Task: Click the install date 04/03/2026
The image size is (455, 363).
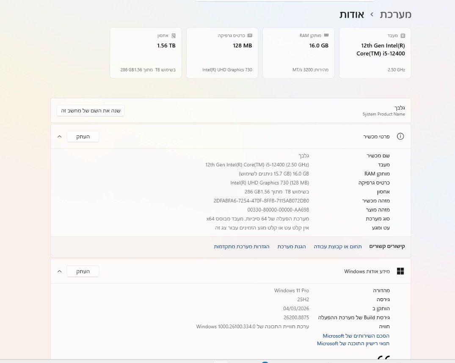Action: tap(296, 308)
